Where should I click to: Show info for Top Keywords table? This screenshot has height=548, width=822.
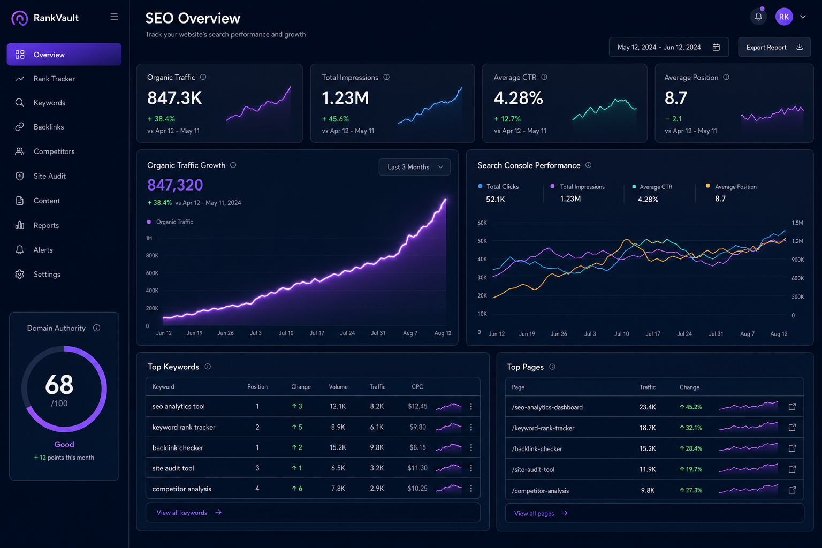(208, 367)
